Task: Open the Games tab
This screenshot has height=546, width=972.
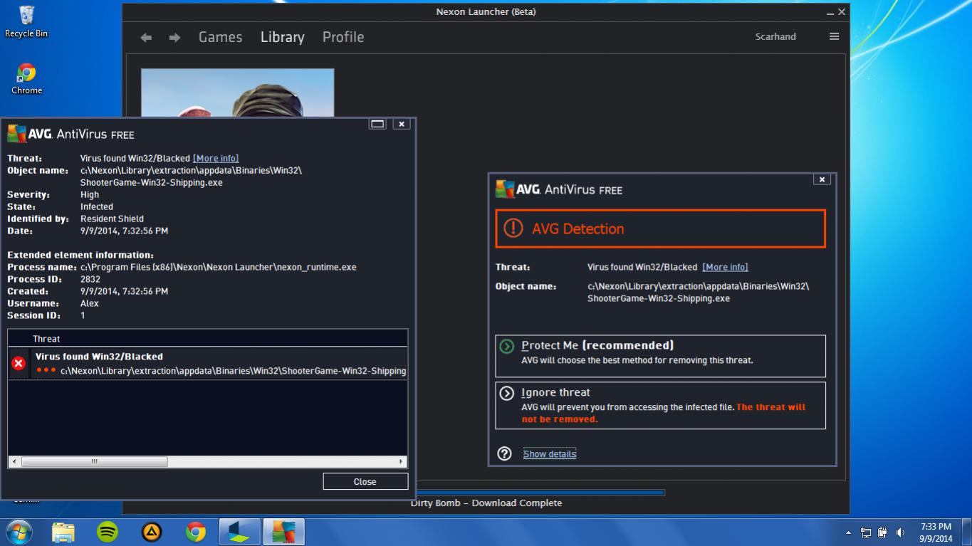Action: point(220,37)
